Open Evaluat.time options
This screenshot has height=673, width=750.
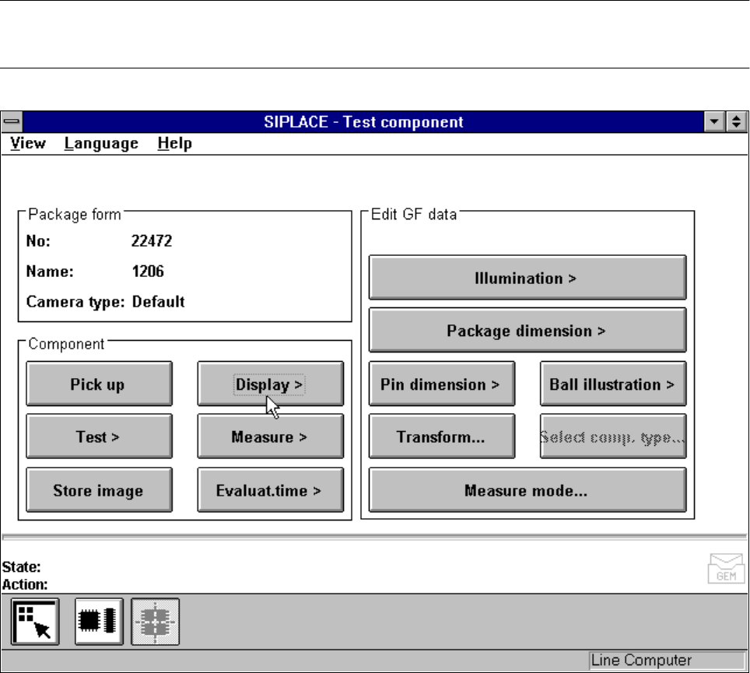click(270, 490)
